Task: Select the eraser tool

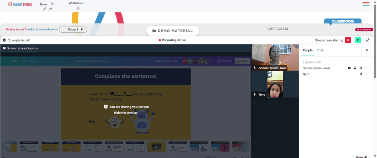Action: point(51,9)
